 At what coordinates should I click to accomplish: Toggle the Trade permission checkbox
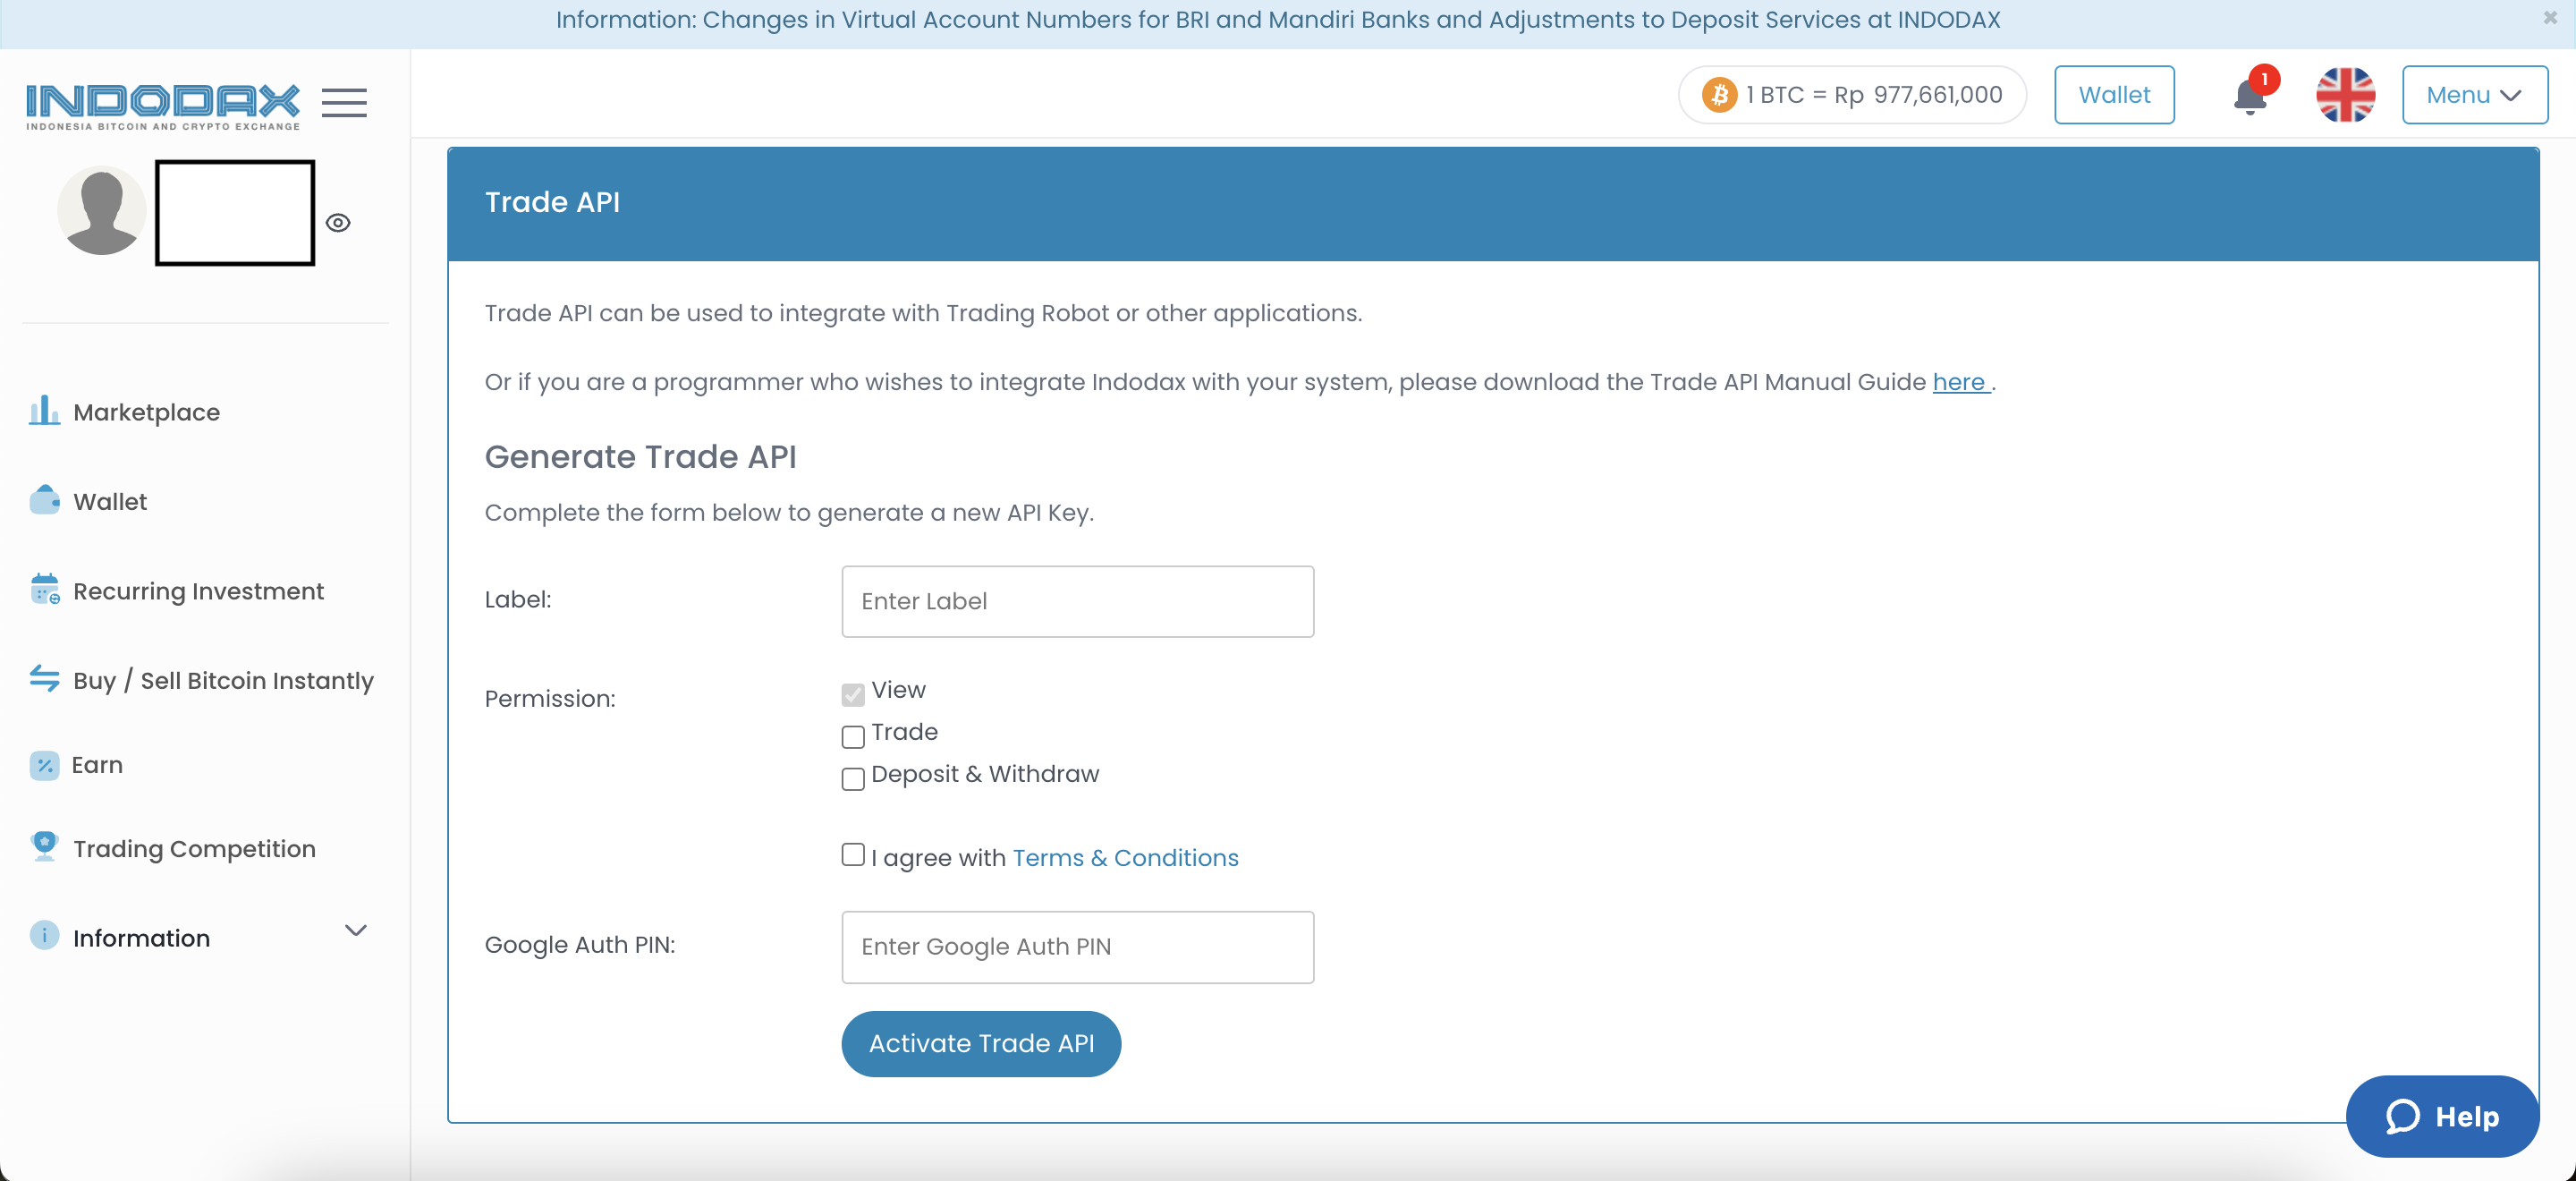click(x=854, y=735)
